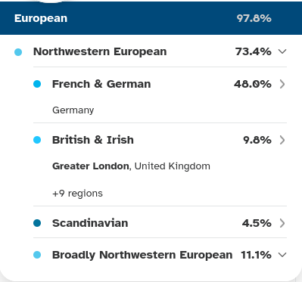Open British & Irish details arrow
The width and height of the screenshot is (302, 282).
tap(282, 140)
